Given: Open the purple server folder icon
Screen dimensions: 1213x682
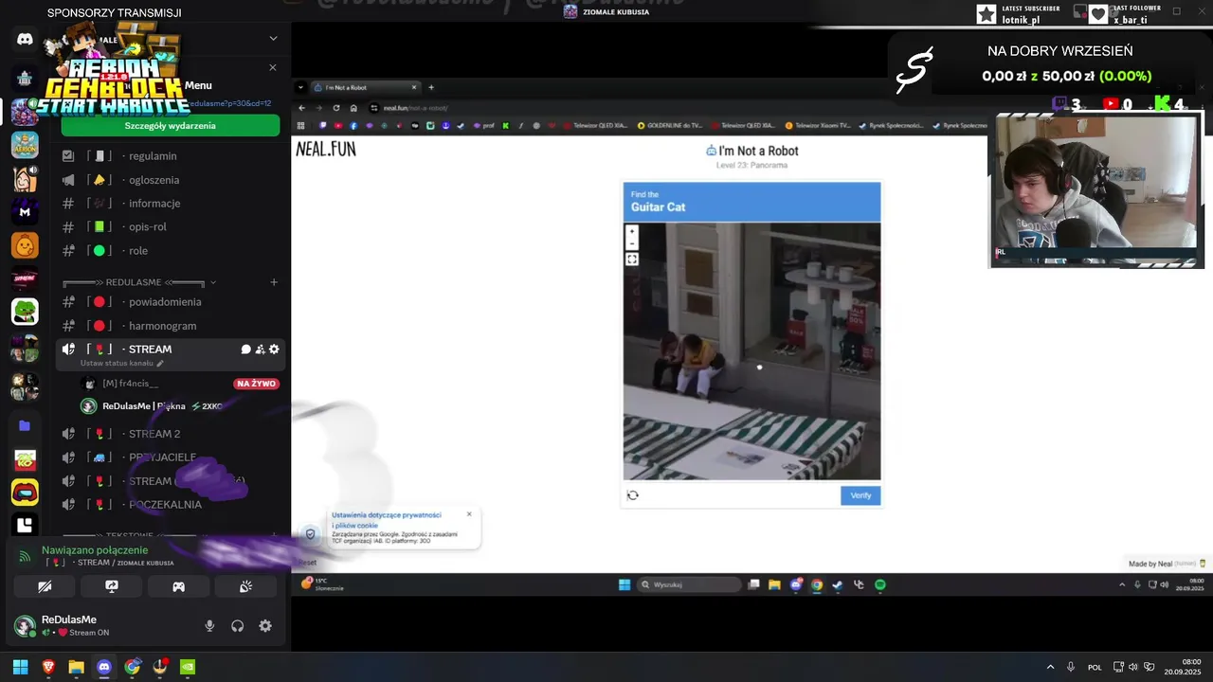Looking at the screenshot, I should [x=25, y=426].
